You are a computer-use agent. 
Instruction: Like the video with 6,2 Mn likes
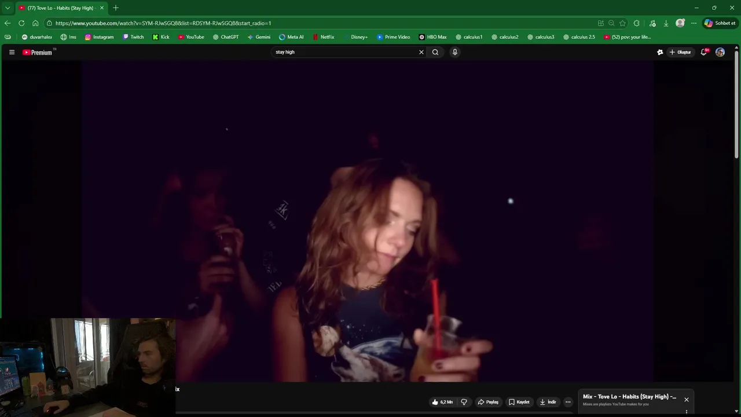point(442,402)
